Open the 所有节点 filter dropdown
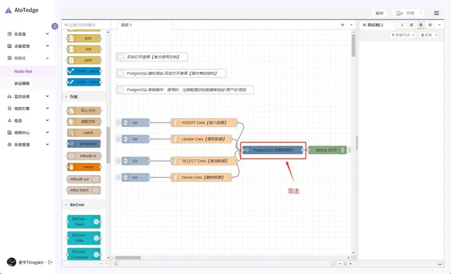Image resolution: width=451 pixels, height=274 pixels. point(403,35)
